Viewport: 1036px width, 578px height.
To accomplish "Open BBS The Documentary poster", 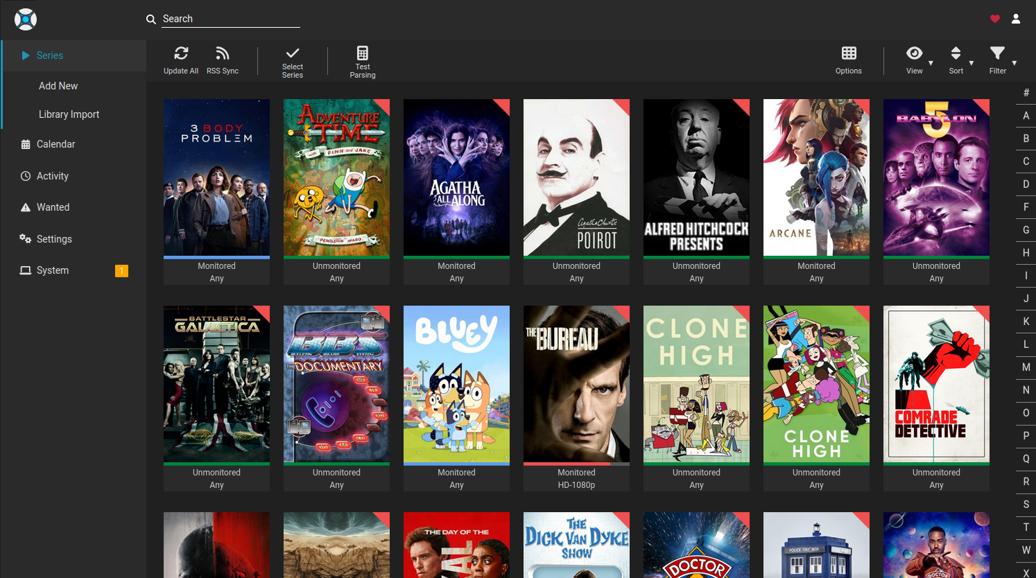I will tap(336, 384).
